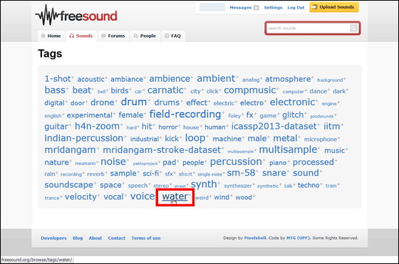399x264 pixels.
Task: Open the multisample tag
Action: [288, 149]
